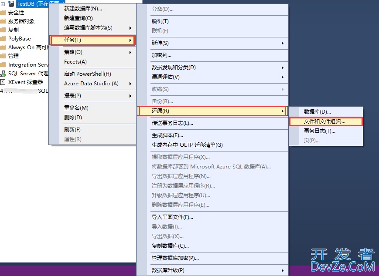Click the XEvent 探查器 icon

coord(3,82)
